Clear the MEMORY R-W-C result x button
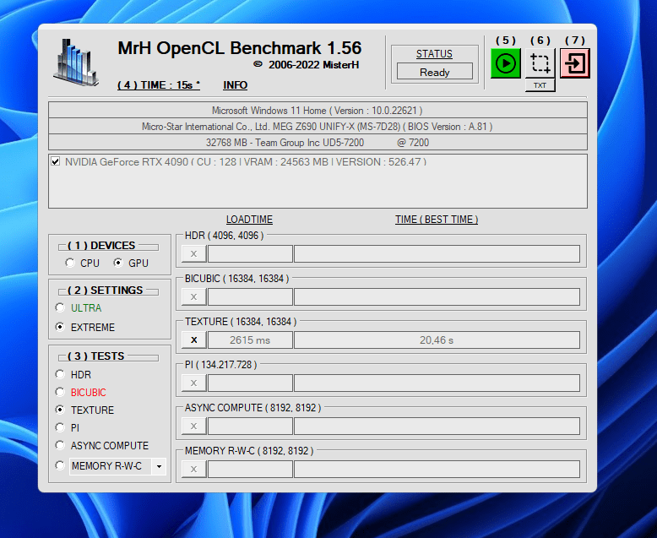This screenshot has width=657, height=538. click(x=193, y=470)
